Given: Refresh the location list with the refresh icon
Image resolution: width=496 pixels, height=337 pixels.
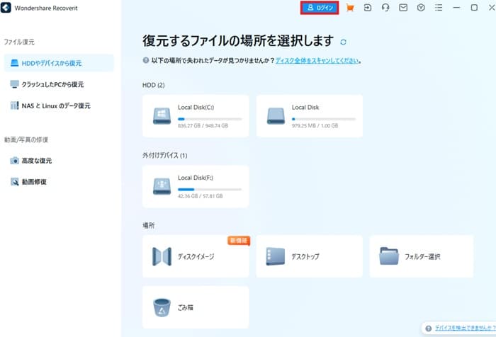Looking at the screenshot, I should 343,42.
